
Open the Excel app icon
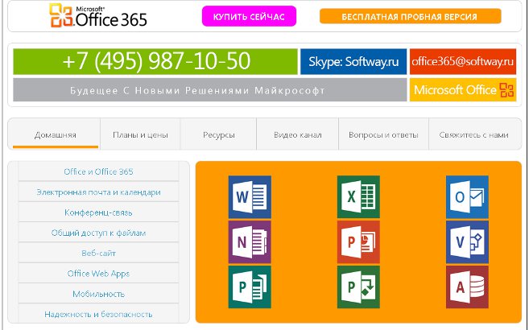click(358, 197)
